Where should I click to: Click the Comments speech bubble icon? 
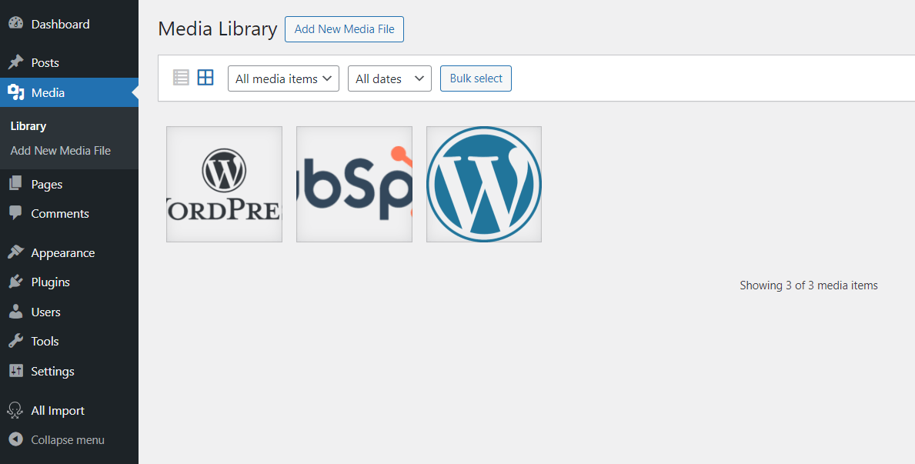(x=15, y=213)
